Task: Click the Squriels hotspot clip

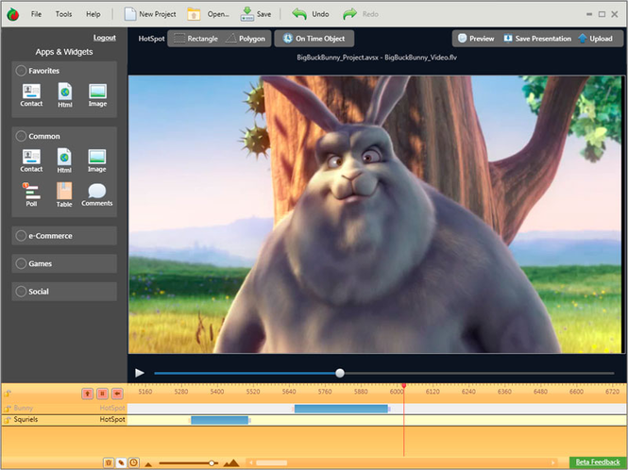Action: pyautogui.click(x=219, y=420)
